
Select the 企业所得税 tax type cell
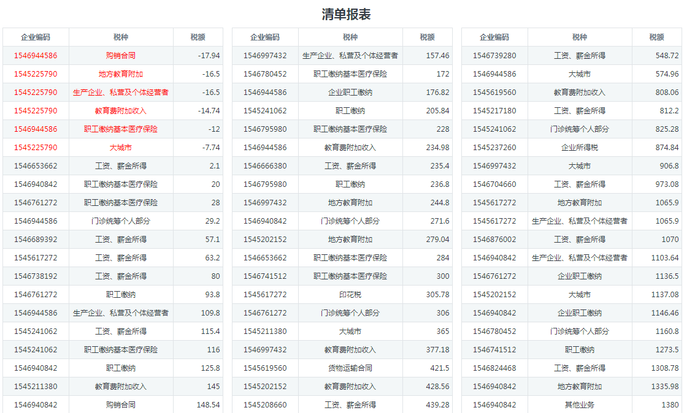(580, 148)
